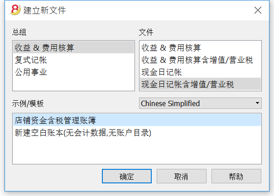Click the 示例/模板 label

coord(28,103)
